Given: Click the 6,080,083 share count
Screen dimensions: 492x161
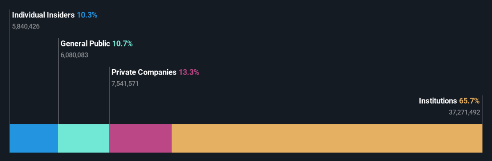Looking at the screenshot, I should (x=75, y=55).
